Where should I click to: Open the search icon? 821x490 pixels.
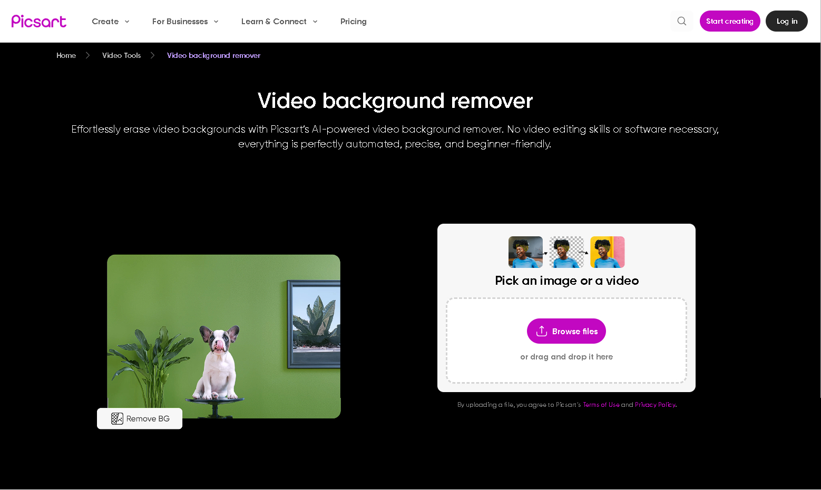tap(681, 21)
